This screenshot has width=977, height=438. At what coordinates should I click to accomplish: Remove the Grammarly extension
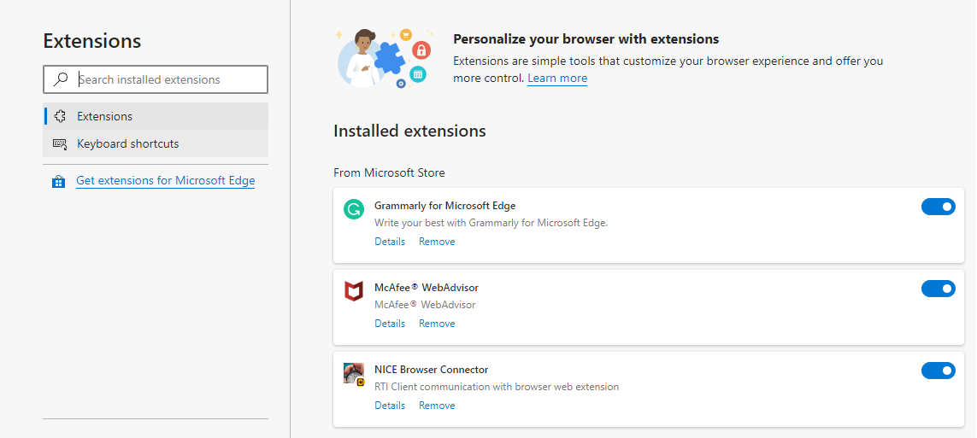(437, 242)
